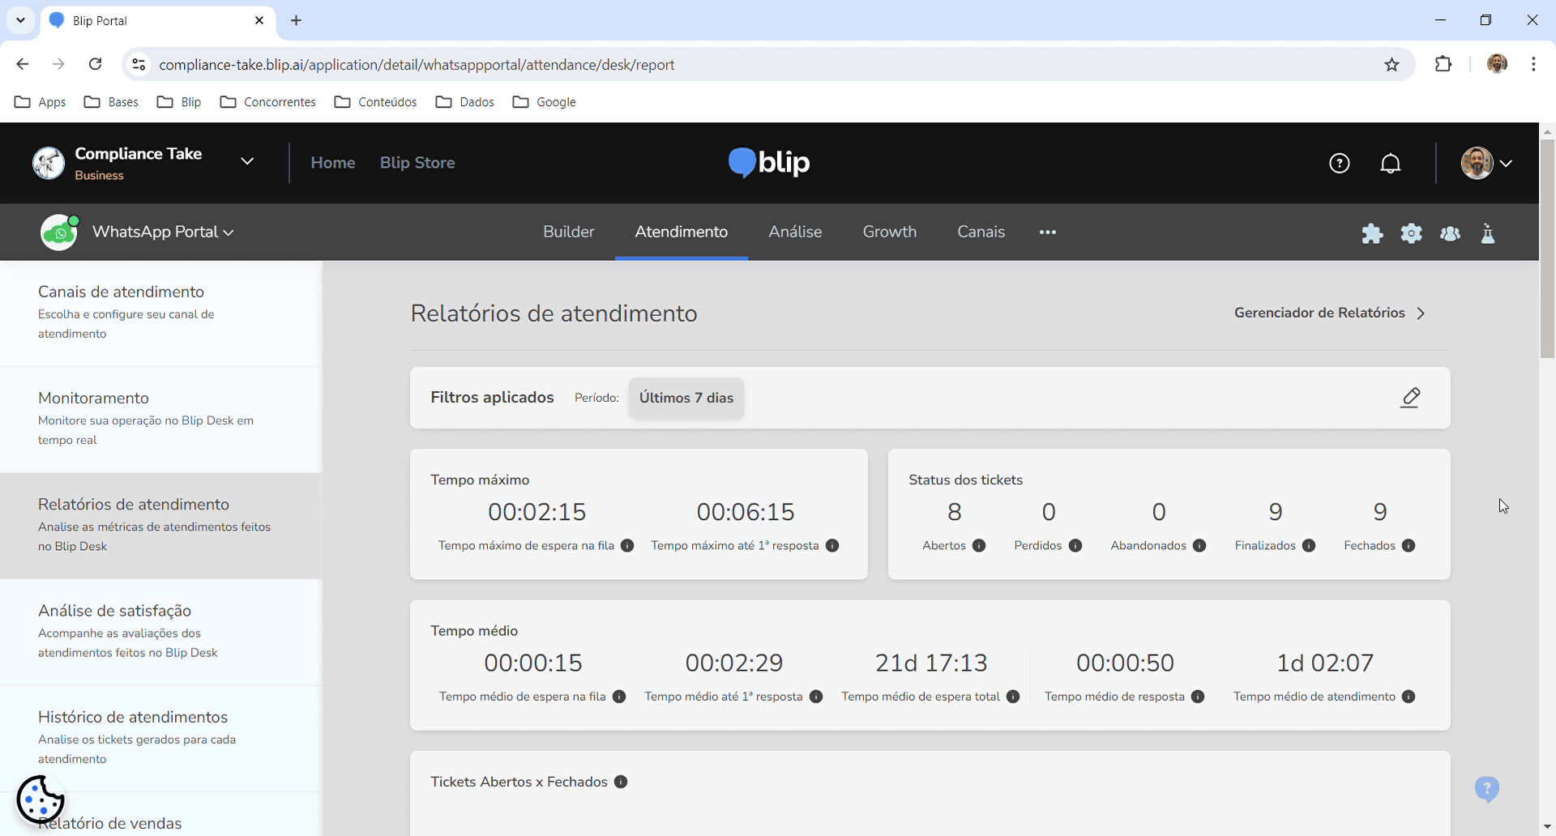Open the notifications bell icon
This screenshot has height=836, width=1556.
[x=1391, y=163]
